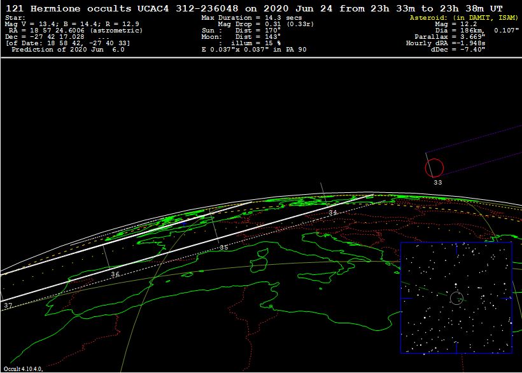Select the 34 minute time marker
The width and height of the screenshot is (522, 373).
332,213
